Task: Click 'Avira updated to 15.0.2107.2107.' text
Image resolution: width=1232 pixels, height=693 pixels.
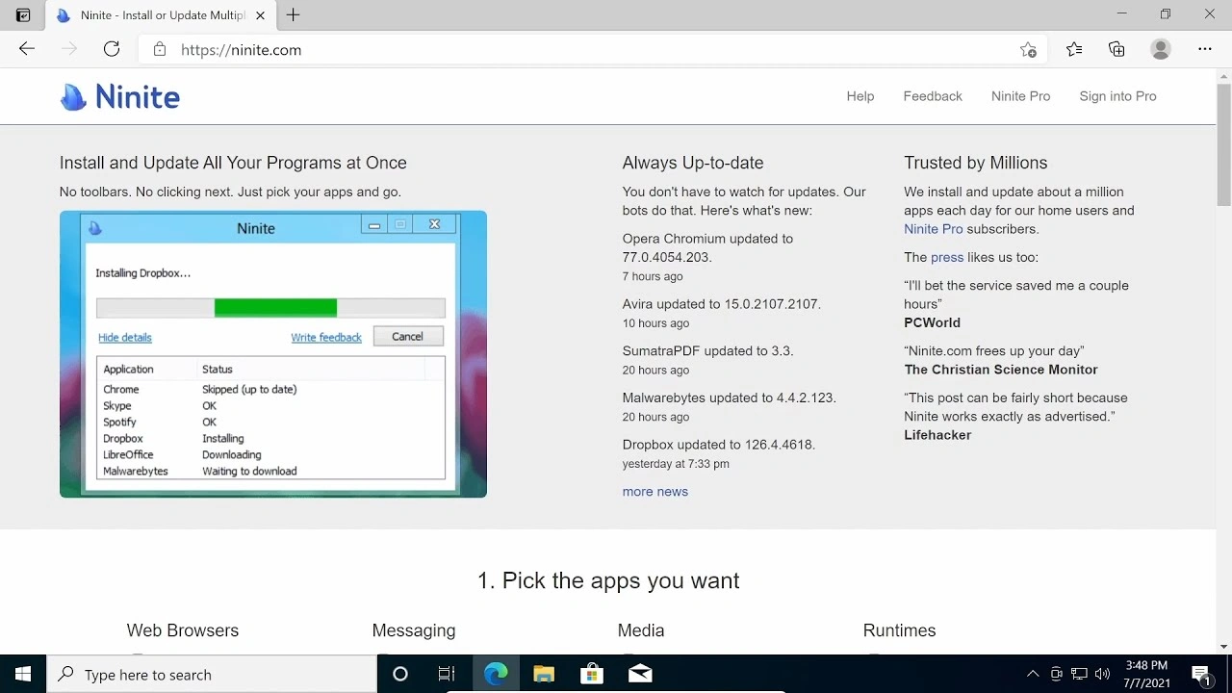Action: [x=721, y=303]
